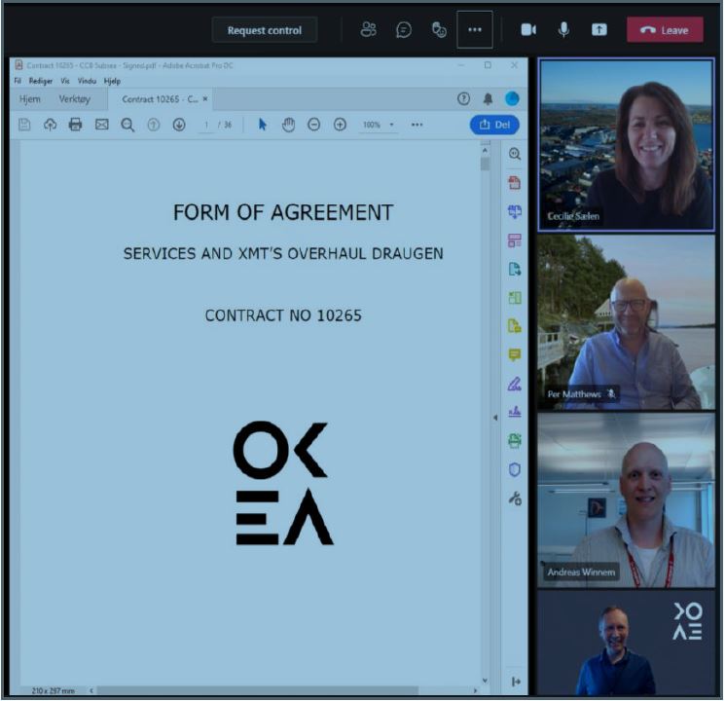Click the expand tools pane icon at bottom
This screenshot has width=725, height=701.
coord(516,682)
